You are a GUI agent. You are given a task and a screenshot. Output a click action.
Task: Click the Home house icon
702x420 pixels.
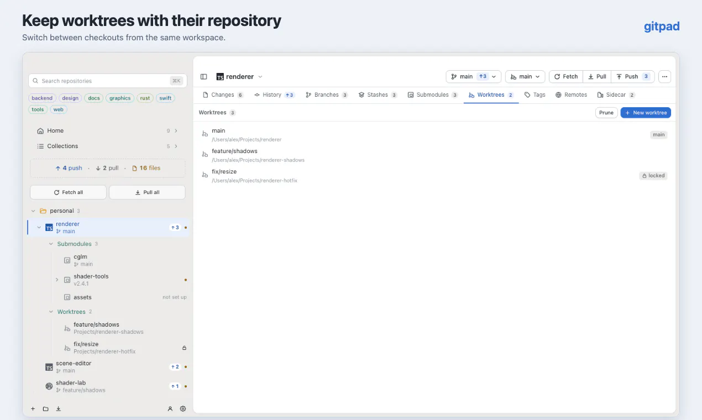40,131
